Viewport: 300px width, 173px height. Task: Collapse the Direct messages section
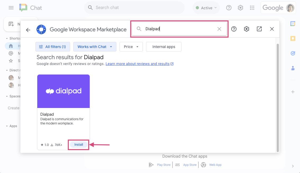(x=7, y=70)
